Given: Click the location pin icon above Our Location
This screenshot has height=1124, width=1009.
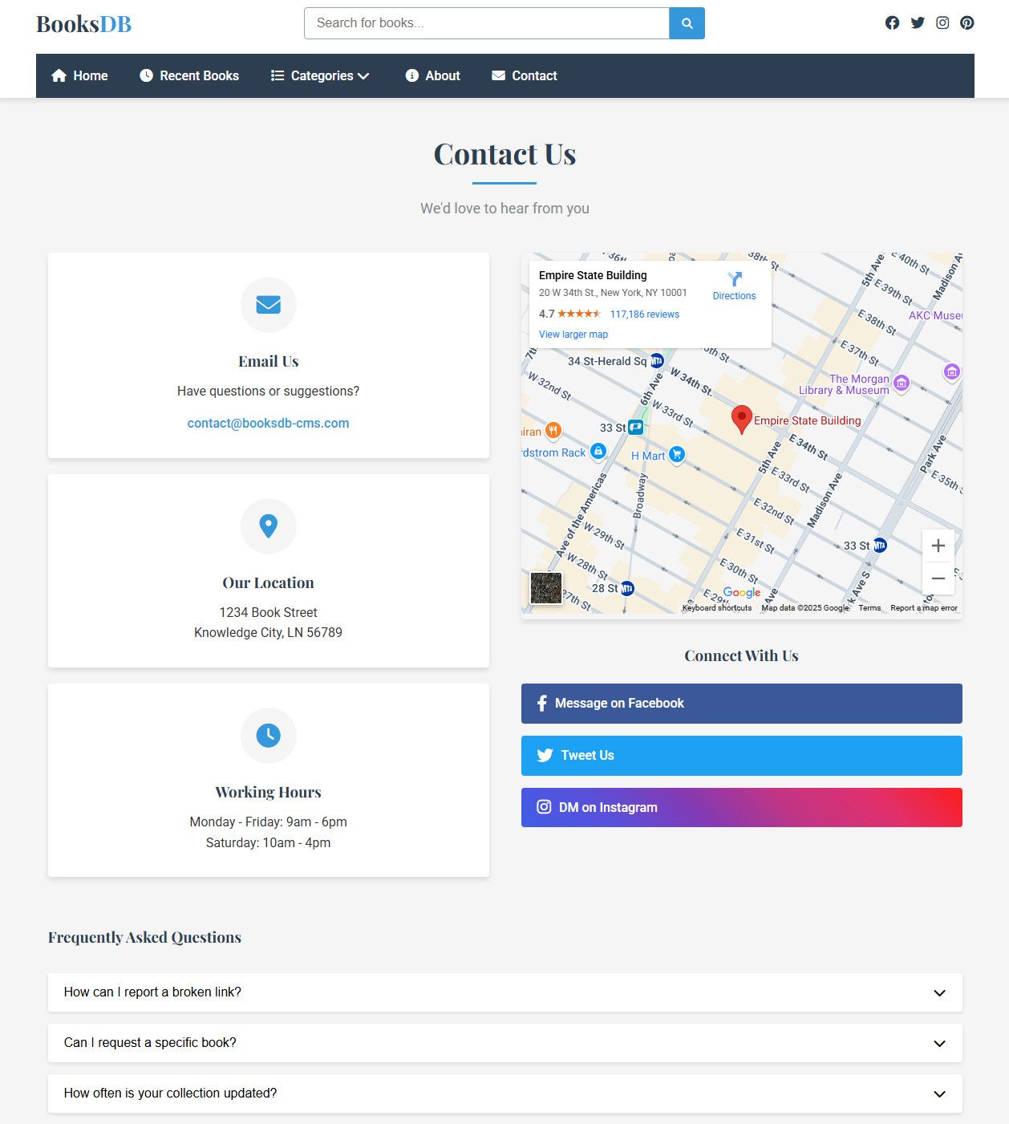Looking at the screenshot, I should point(269,526).
